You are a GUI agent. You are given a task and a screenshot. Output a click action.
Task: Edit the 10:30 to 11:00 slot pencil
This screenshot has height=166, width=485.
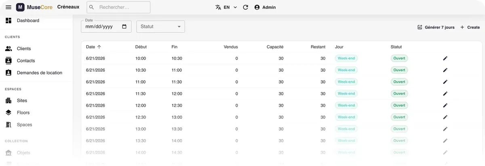click(x=445, y=70)
